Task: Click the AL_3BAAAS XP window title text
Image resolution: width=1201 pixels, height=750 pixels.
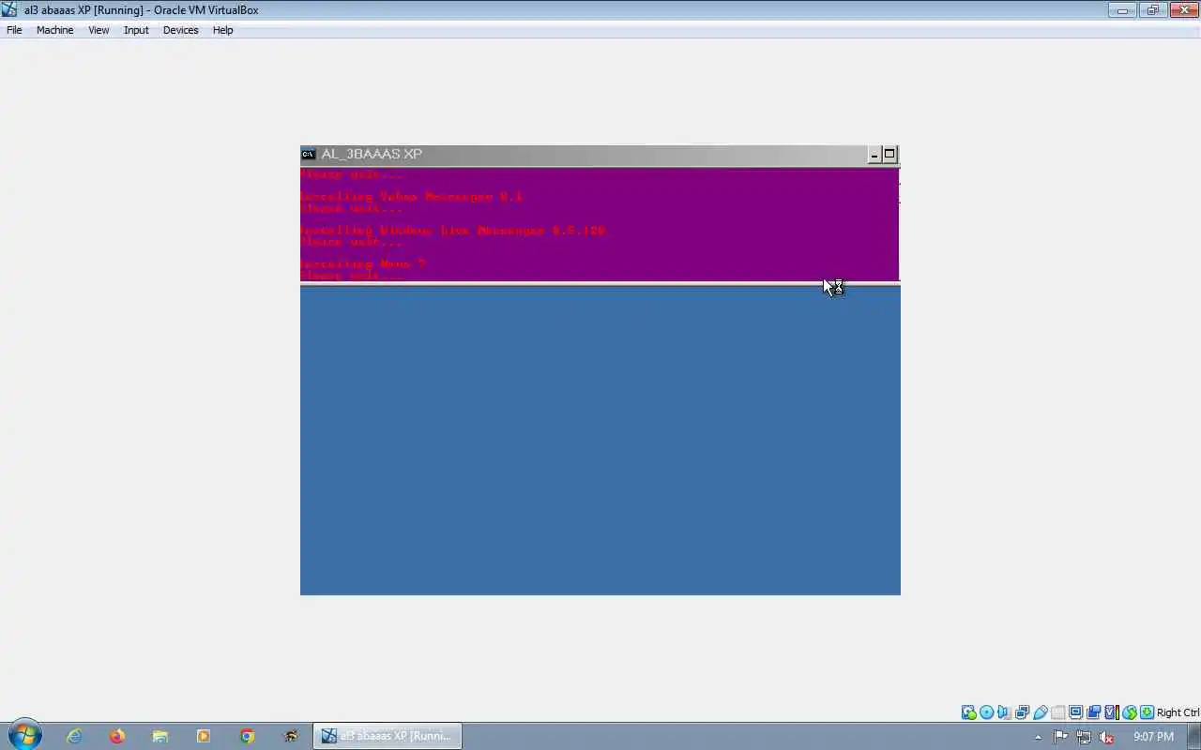Action: tap(372, 154)
